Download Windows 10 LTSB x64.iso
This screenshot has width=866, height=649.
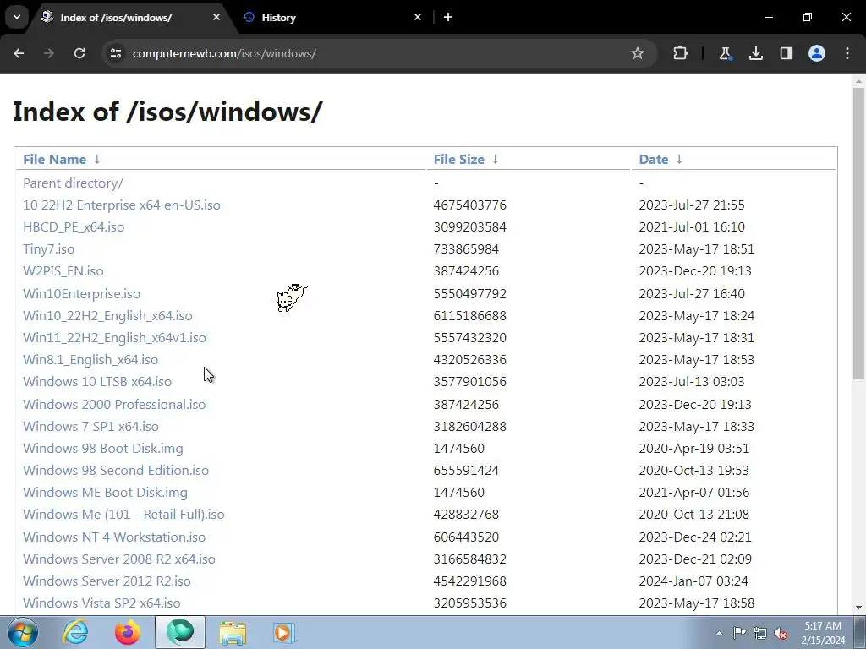click(97, 382)
